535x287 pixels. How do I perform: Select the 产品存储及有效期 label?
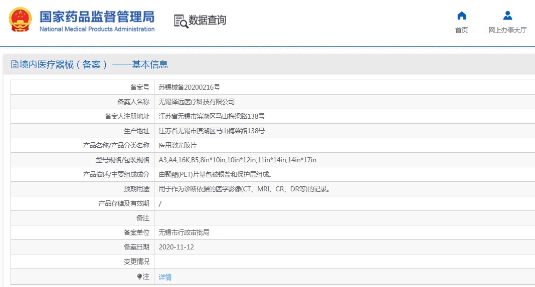pos(124,203)
